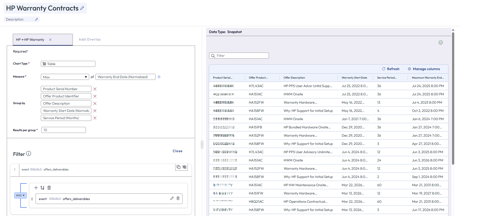Click the Results per group input

(x=64, y=130)
